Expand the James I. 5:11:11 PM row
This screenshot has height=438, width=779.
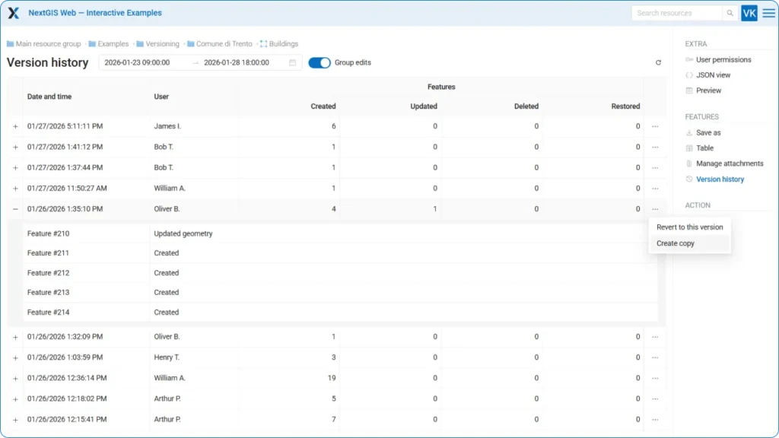click(15, 126)
